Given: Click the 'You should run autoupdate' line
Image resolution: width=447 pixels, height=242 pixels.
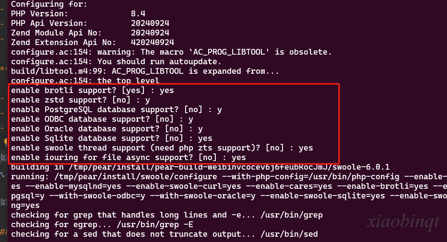Looking at the screenshot, I should tap(116, 61).
